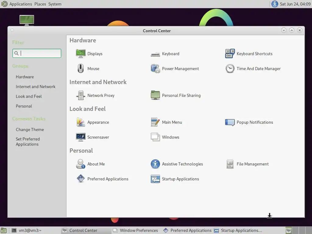Open the Keyboard Shortcuts icon
312x234 pixels.
click(230, 54)
